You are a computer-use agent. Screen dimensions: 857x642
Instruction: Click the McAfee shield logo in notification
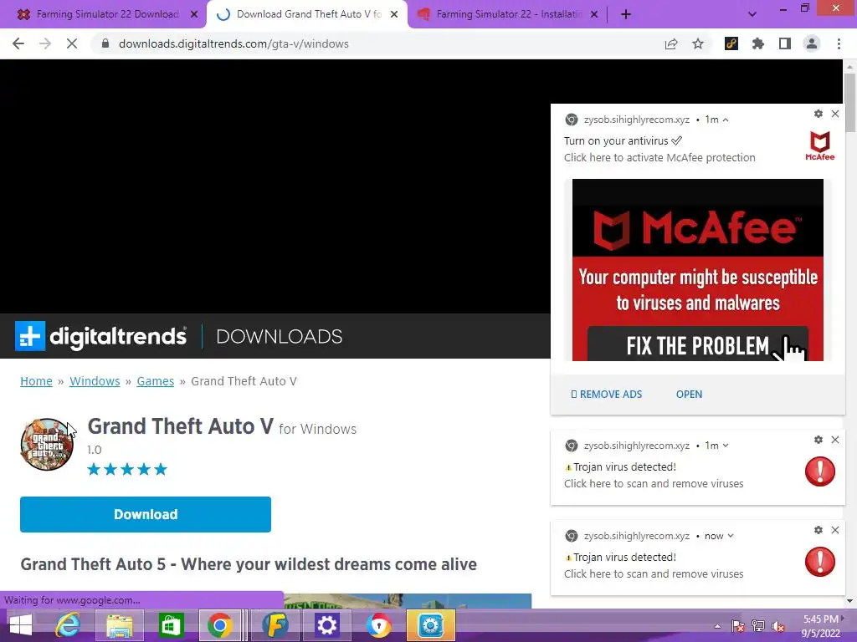820,145
